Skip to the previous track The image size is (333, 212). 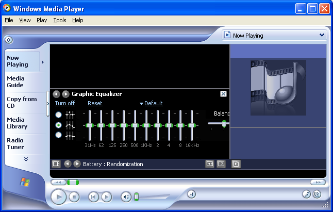[93, 197]
